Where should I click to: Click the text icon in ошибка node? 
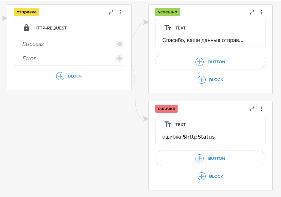pyautogui.click(x=168, y=125)
